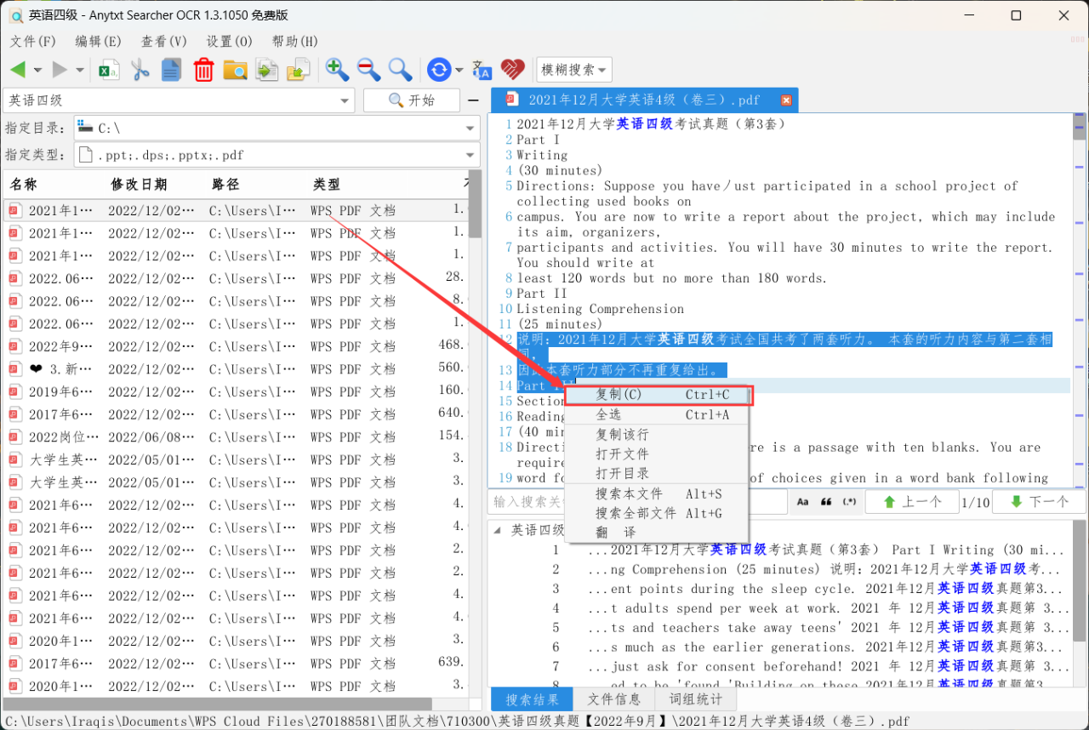This screenshot has height=730, width=1089.
Task: Select file row 2022年9 with size 468
Action: pyautogui.click(x=236, y=346)
